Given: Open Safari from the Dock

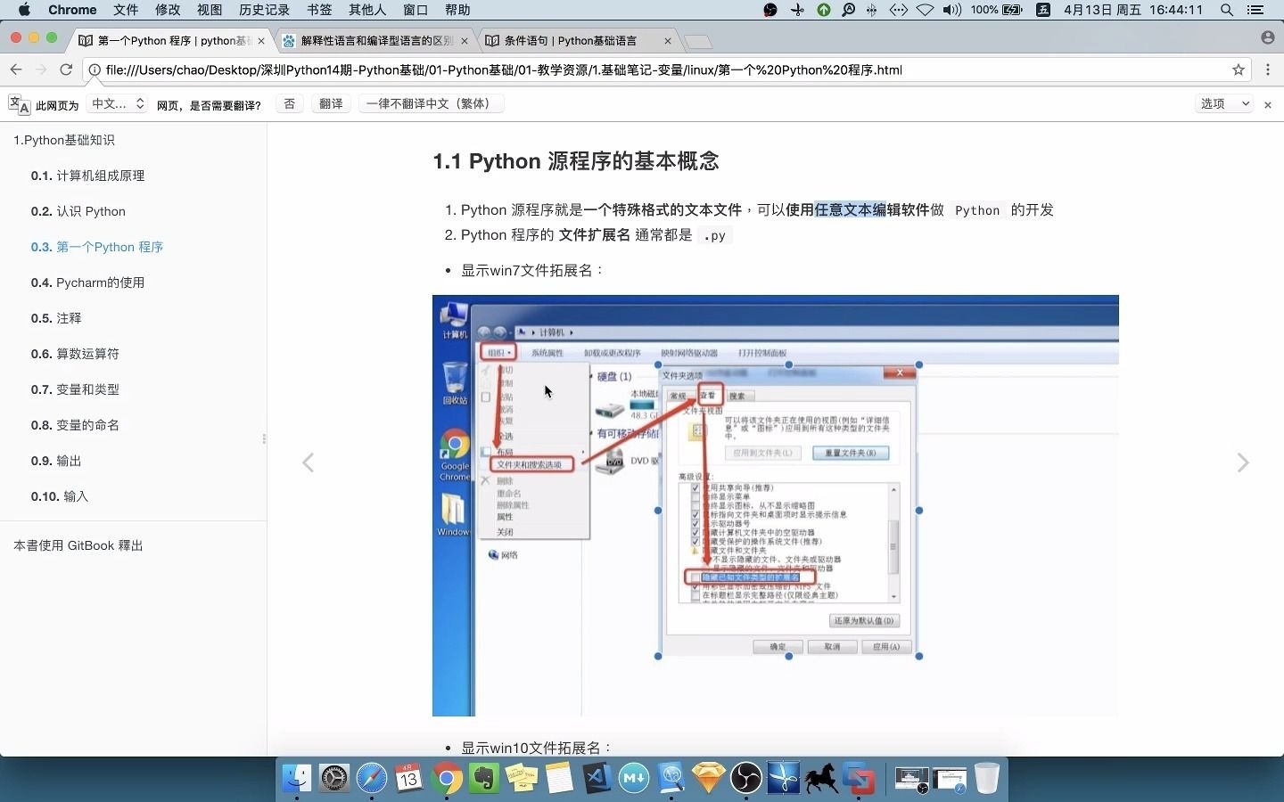Looking at the screenshot, I should (x=372, y=780).
